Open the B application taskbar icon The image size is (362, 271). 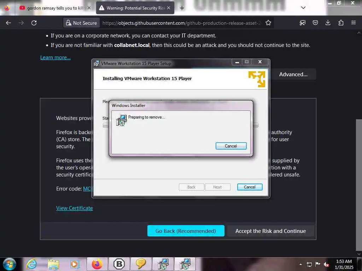coord(119,264)
